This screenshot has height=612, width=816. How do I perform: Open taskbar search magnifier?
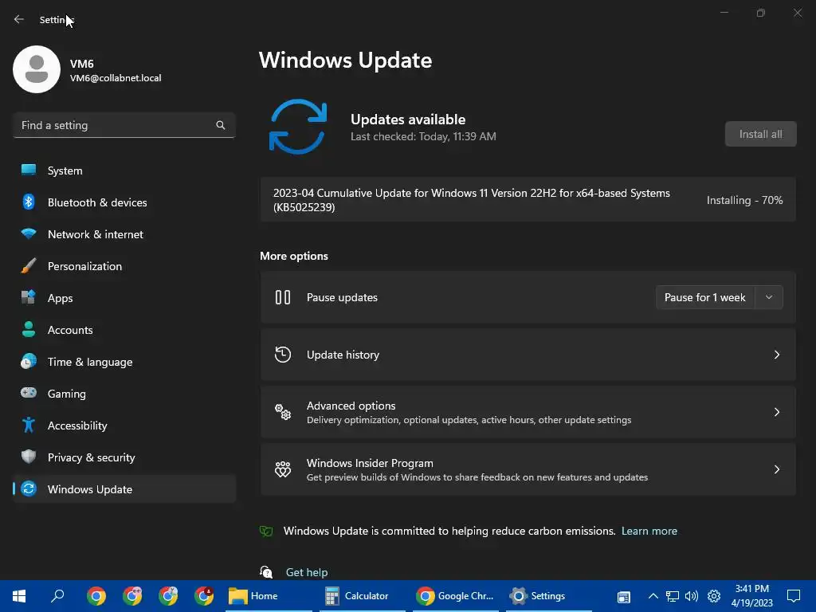(x=57, y=596)
